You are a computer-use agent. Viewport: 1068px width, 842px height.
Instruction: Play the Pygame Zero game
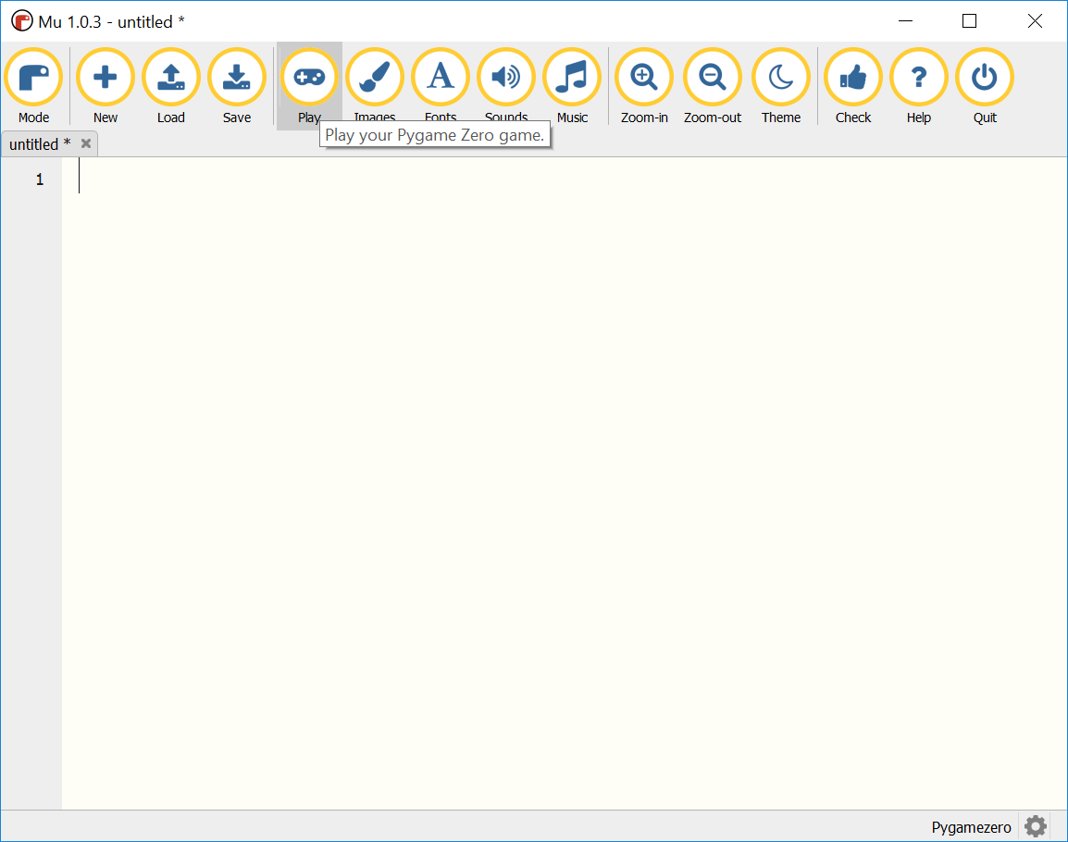tap(309, 86)
